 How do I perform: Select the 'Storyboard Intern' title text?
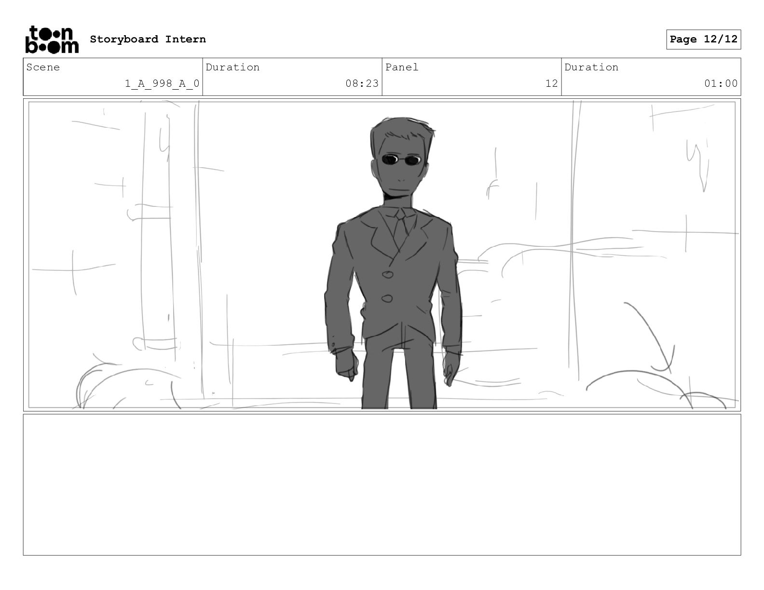pyautogui.click(x=148, y=40)
